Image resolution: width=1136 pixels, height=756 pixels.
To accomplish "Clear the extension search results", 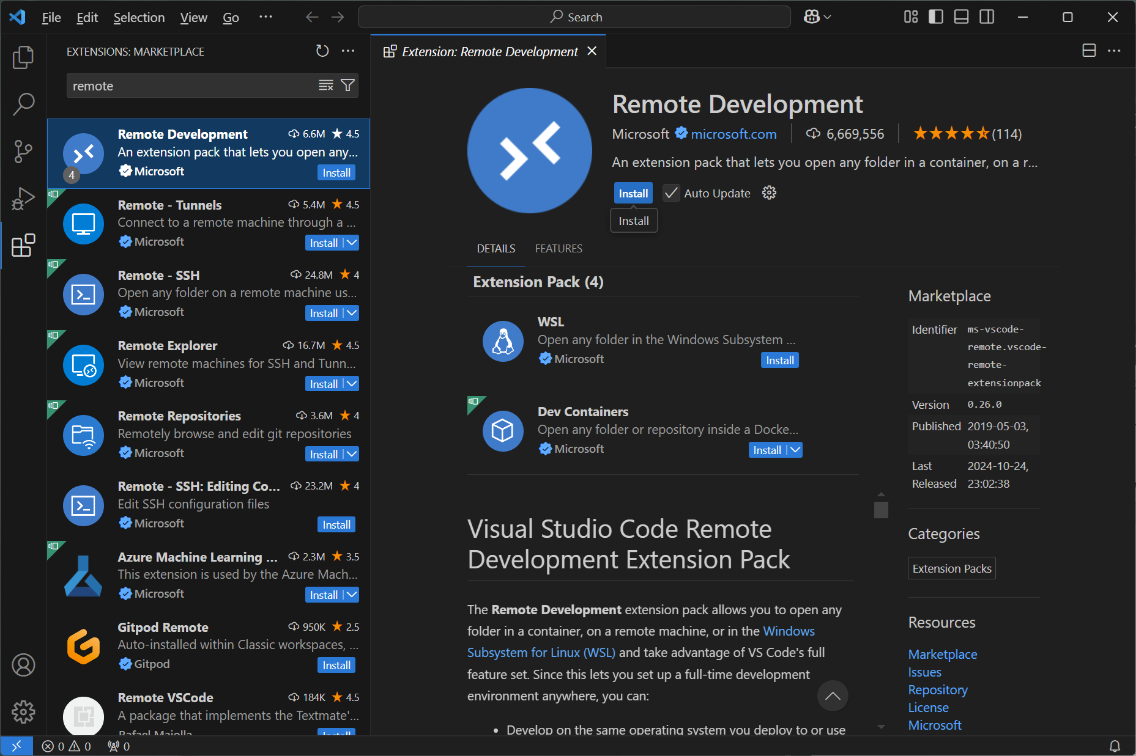I will (x=325, y=86).
